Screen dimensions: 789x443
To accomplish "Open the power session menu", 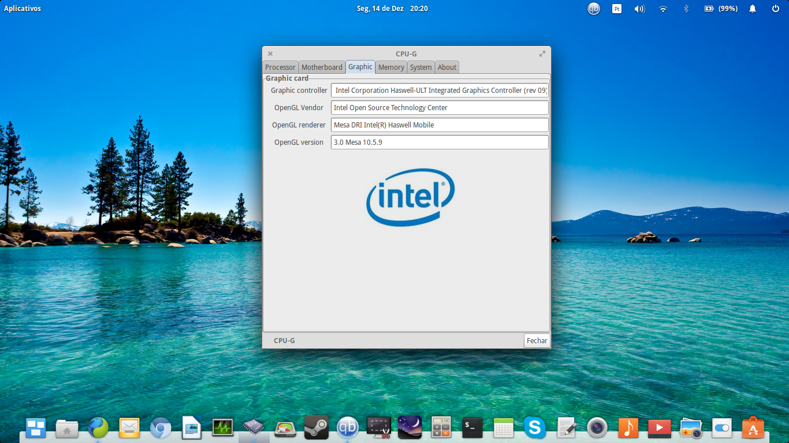I will tap(776, 9).
